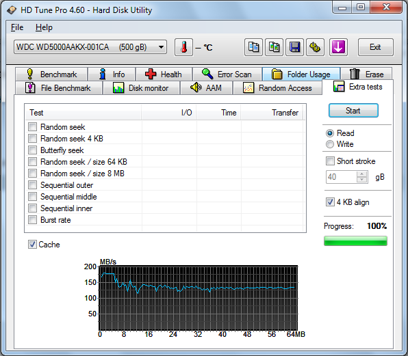Open the File menu
The width and height of the screenshot is (408, 356).
[x=17, y=27]
